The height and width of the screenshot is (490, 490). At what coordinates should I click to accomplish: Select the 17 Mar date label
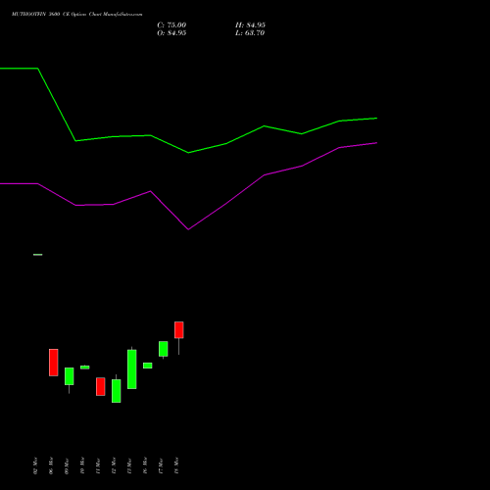coord(161,465)
